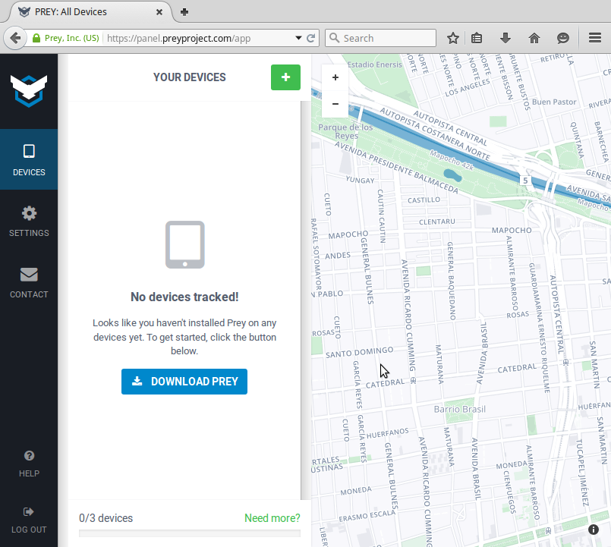
Task: Bookmark this page with the star icon
Action: tap(453, 38)
